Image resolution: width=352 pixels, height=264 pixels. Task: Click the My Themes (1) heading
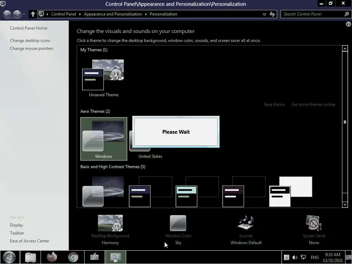point(94,49)
